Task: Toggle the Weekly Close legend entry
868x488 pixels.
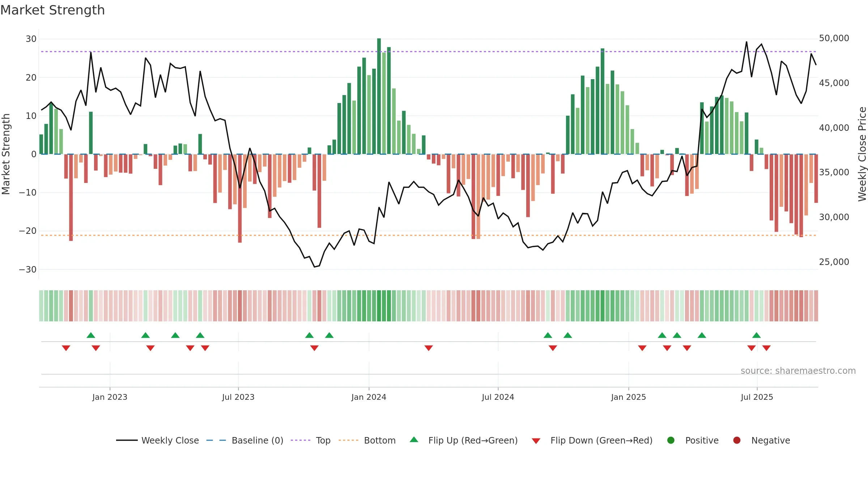Action: coord(157,440)
